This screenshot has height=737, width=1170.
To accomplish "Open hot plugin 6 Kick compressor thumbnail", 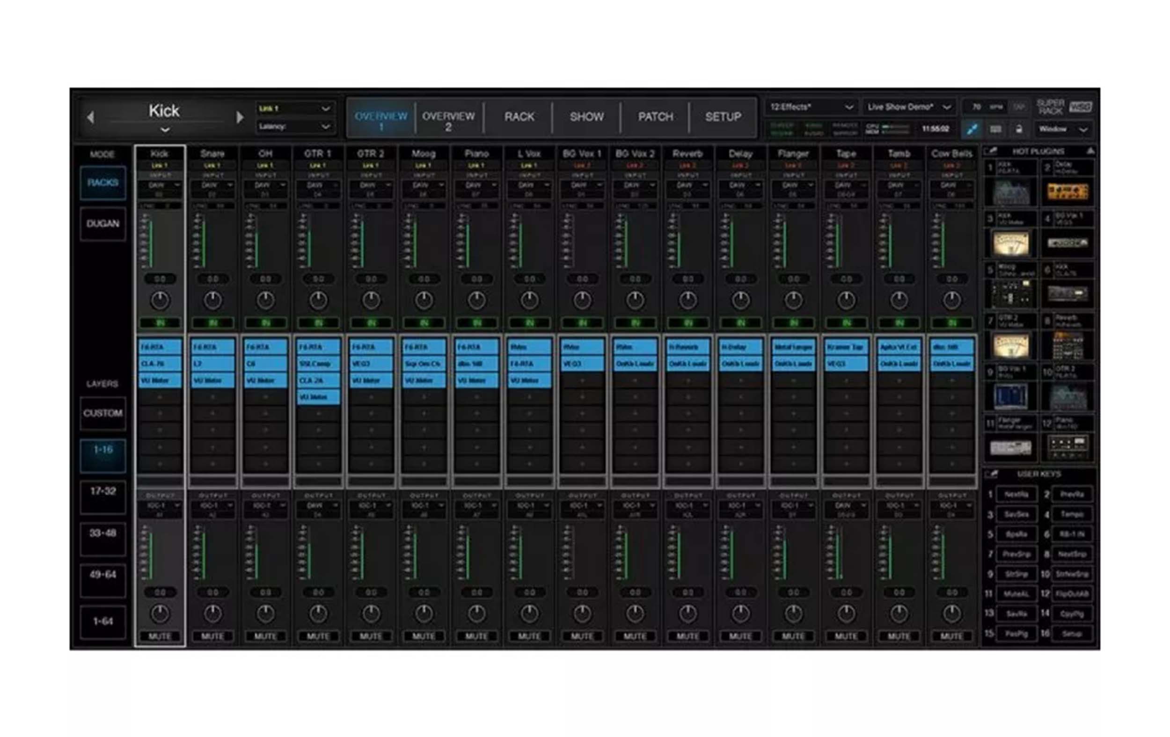I will click(1068, 293).
